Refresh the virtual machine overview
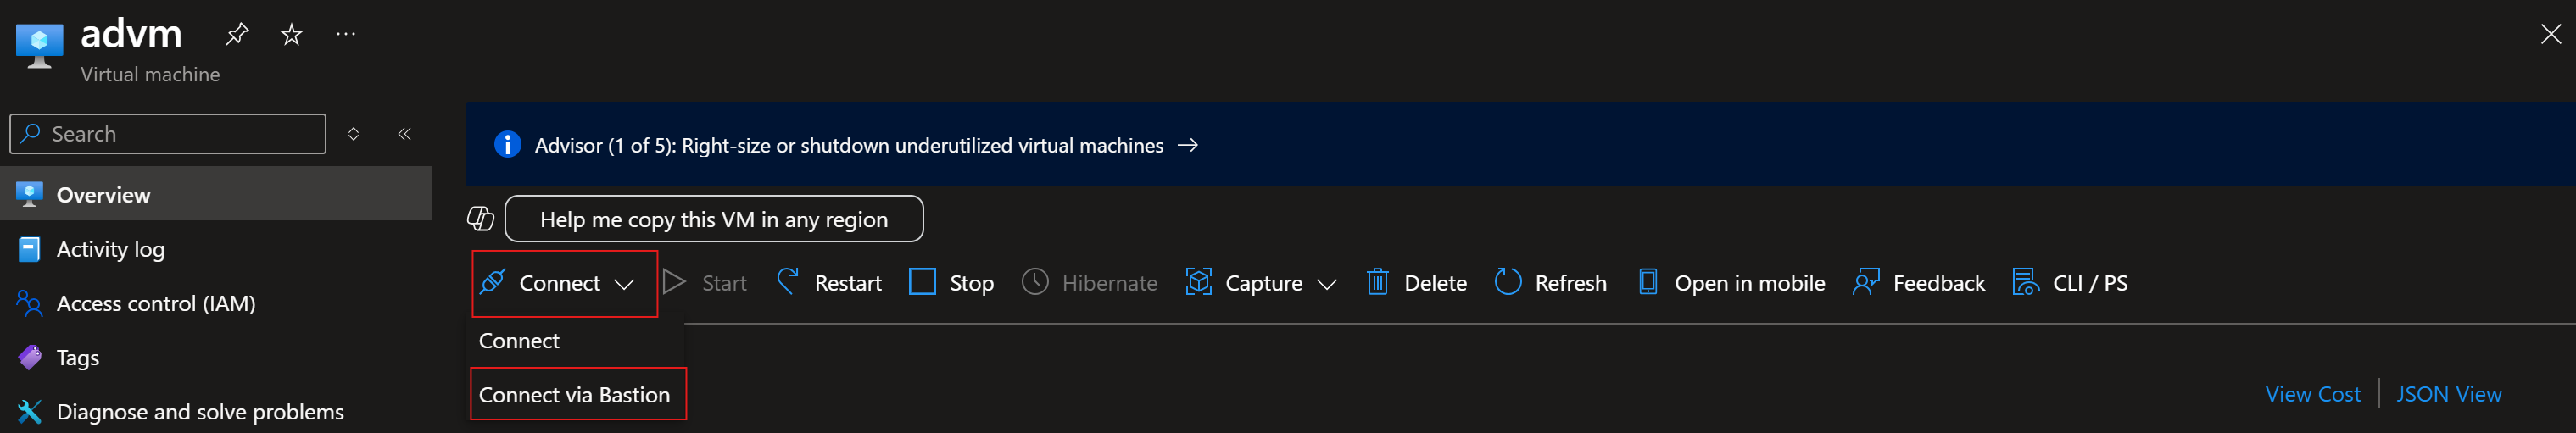 (x=1550, y=283)
